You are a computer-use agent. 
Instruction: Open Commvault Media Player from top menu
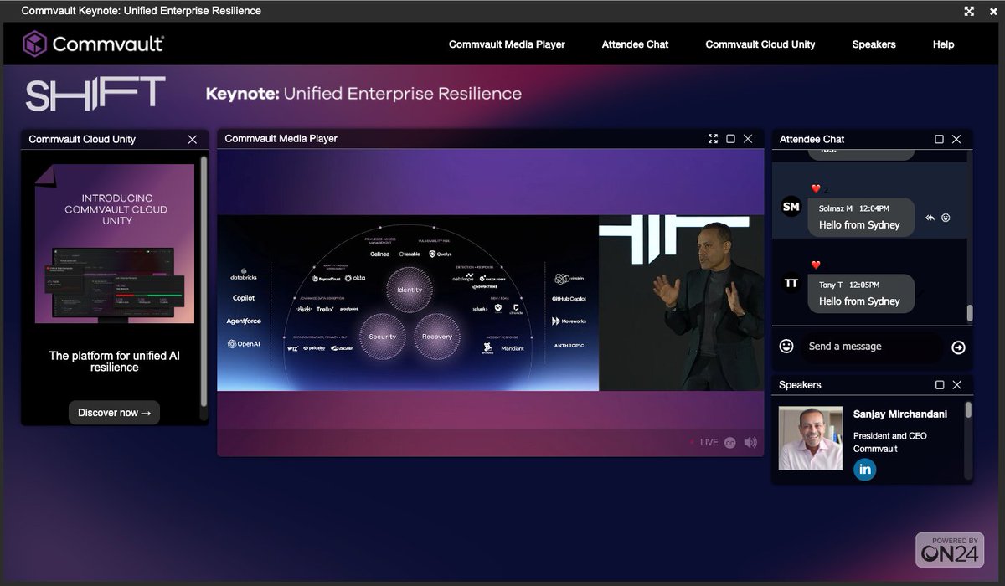click(x=507, y=44)
